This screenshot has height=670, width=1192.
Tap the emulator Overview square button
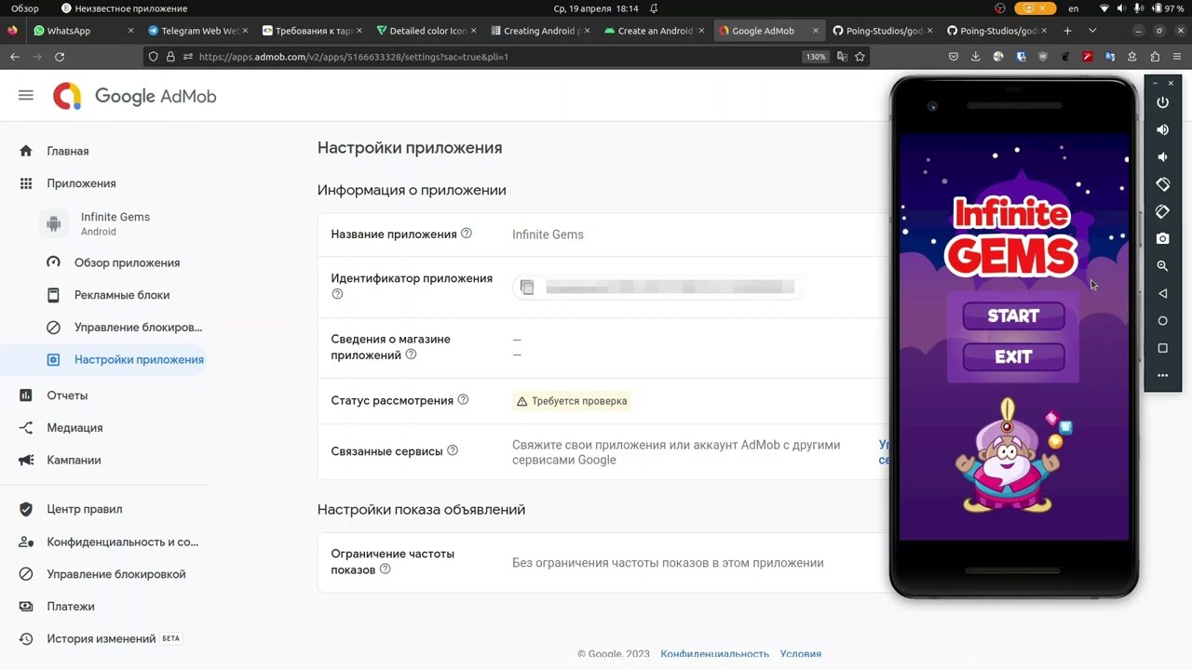1162,348
